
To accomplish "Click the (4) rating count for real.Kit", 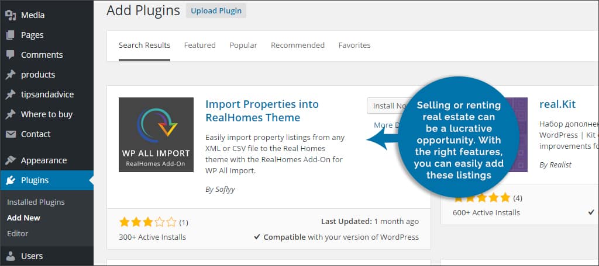I will tap(518, 198).
